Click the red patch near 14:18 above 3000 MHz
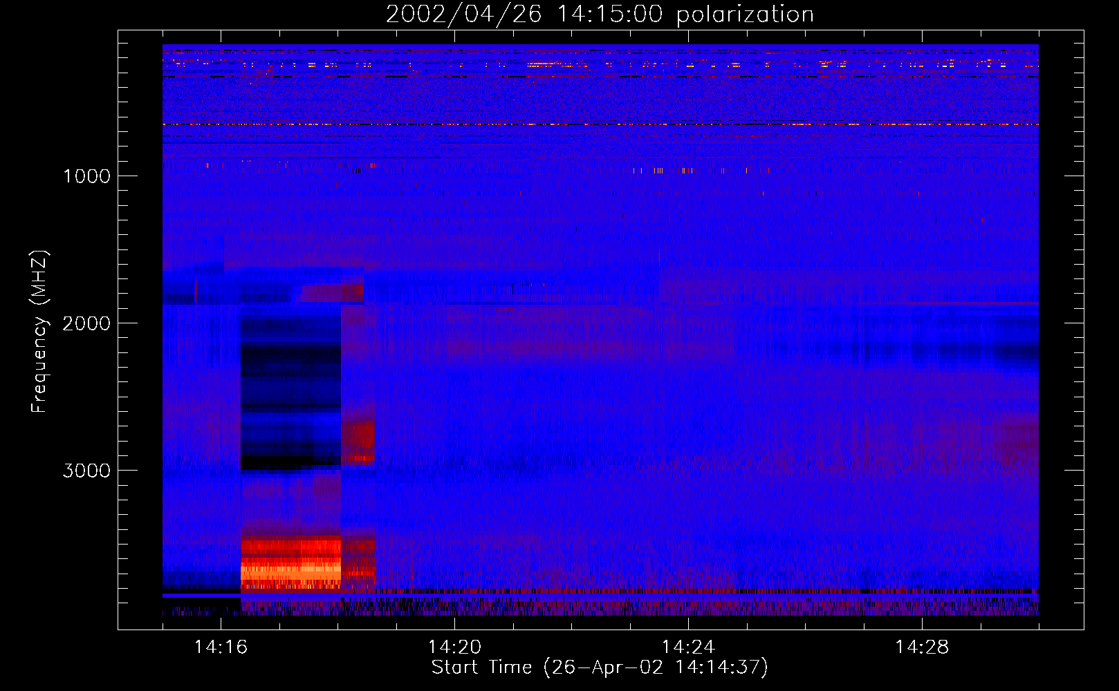Viewport: 1119px width, 691px height. pos(358,442)
